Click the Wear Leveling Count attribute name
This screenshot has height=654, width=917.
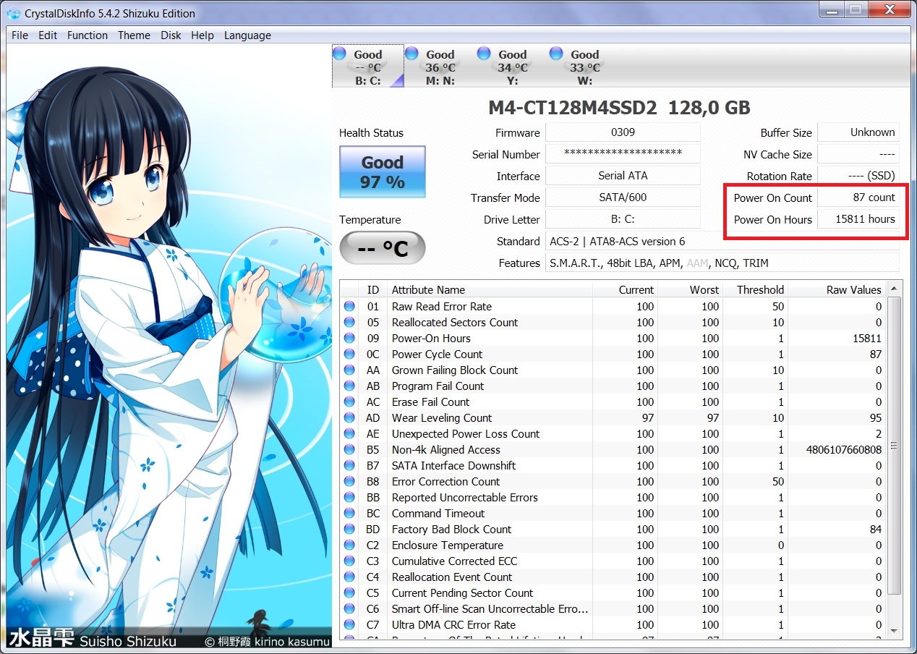(x=442, y=417)
